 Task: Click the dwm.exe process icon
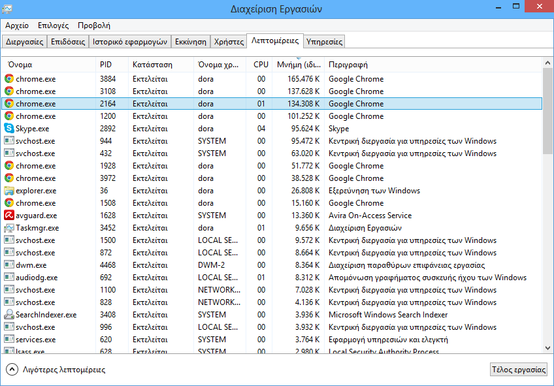click(x=9, y=265)
